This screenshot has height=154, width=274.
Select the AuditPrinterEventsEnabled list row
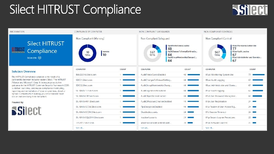170,75
